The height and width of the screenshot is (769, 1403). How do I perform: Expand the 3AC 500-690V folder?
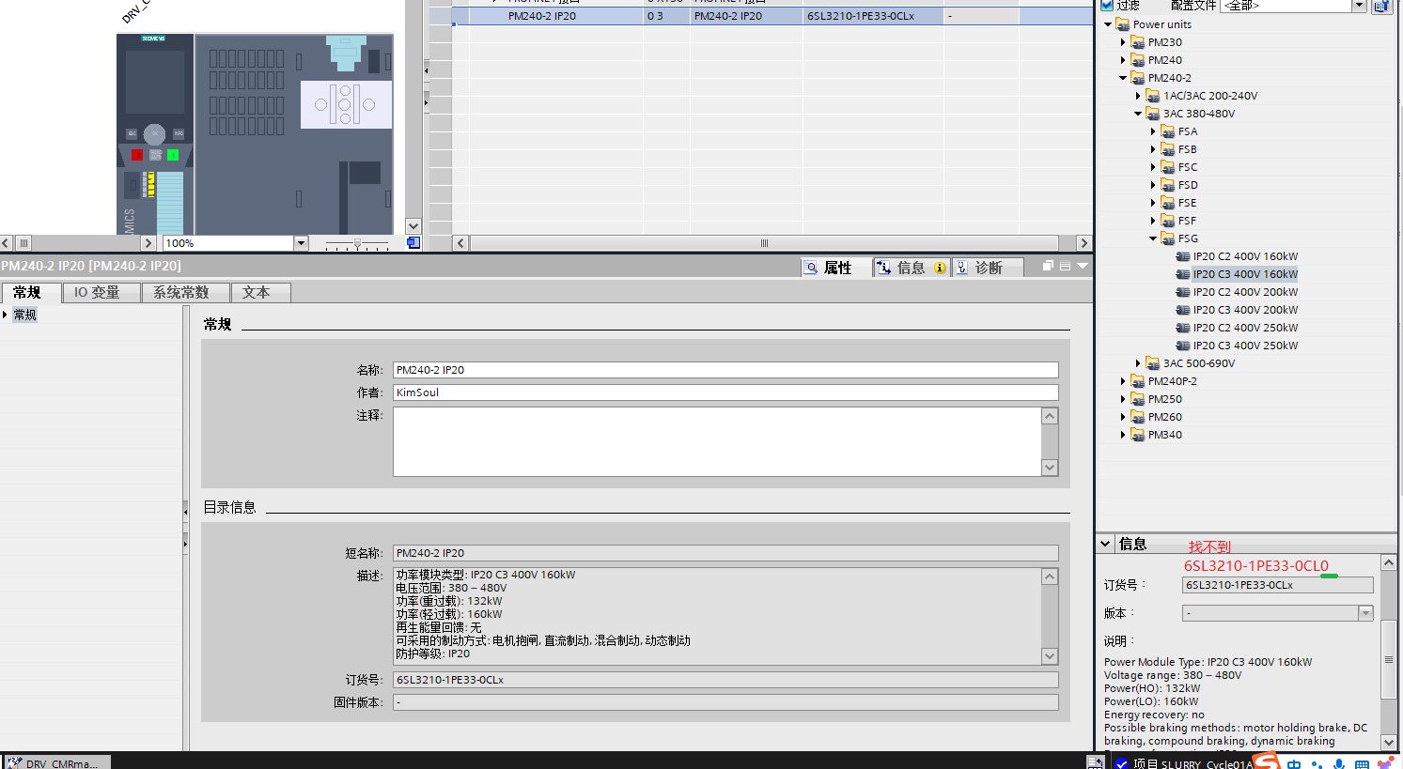[1138, 363]
